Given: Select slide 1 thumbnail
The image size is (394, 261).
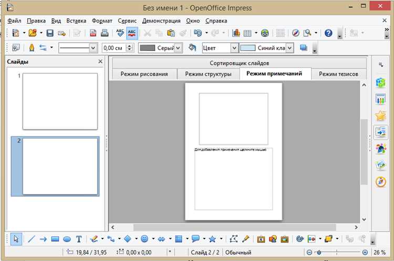Looking at the screenshot, I should pos(60,101).
